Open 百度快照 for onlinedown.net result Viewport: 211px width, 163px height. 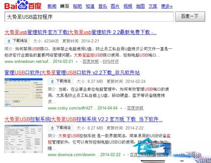90,61
